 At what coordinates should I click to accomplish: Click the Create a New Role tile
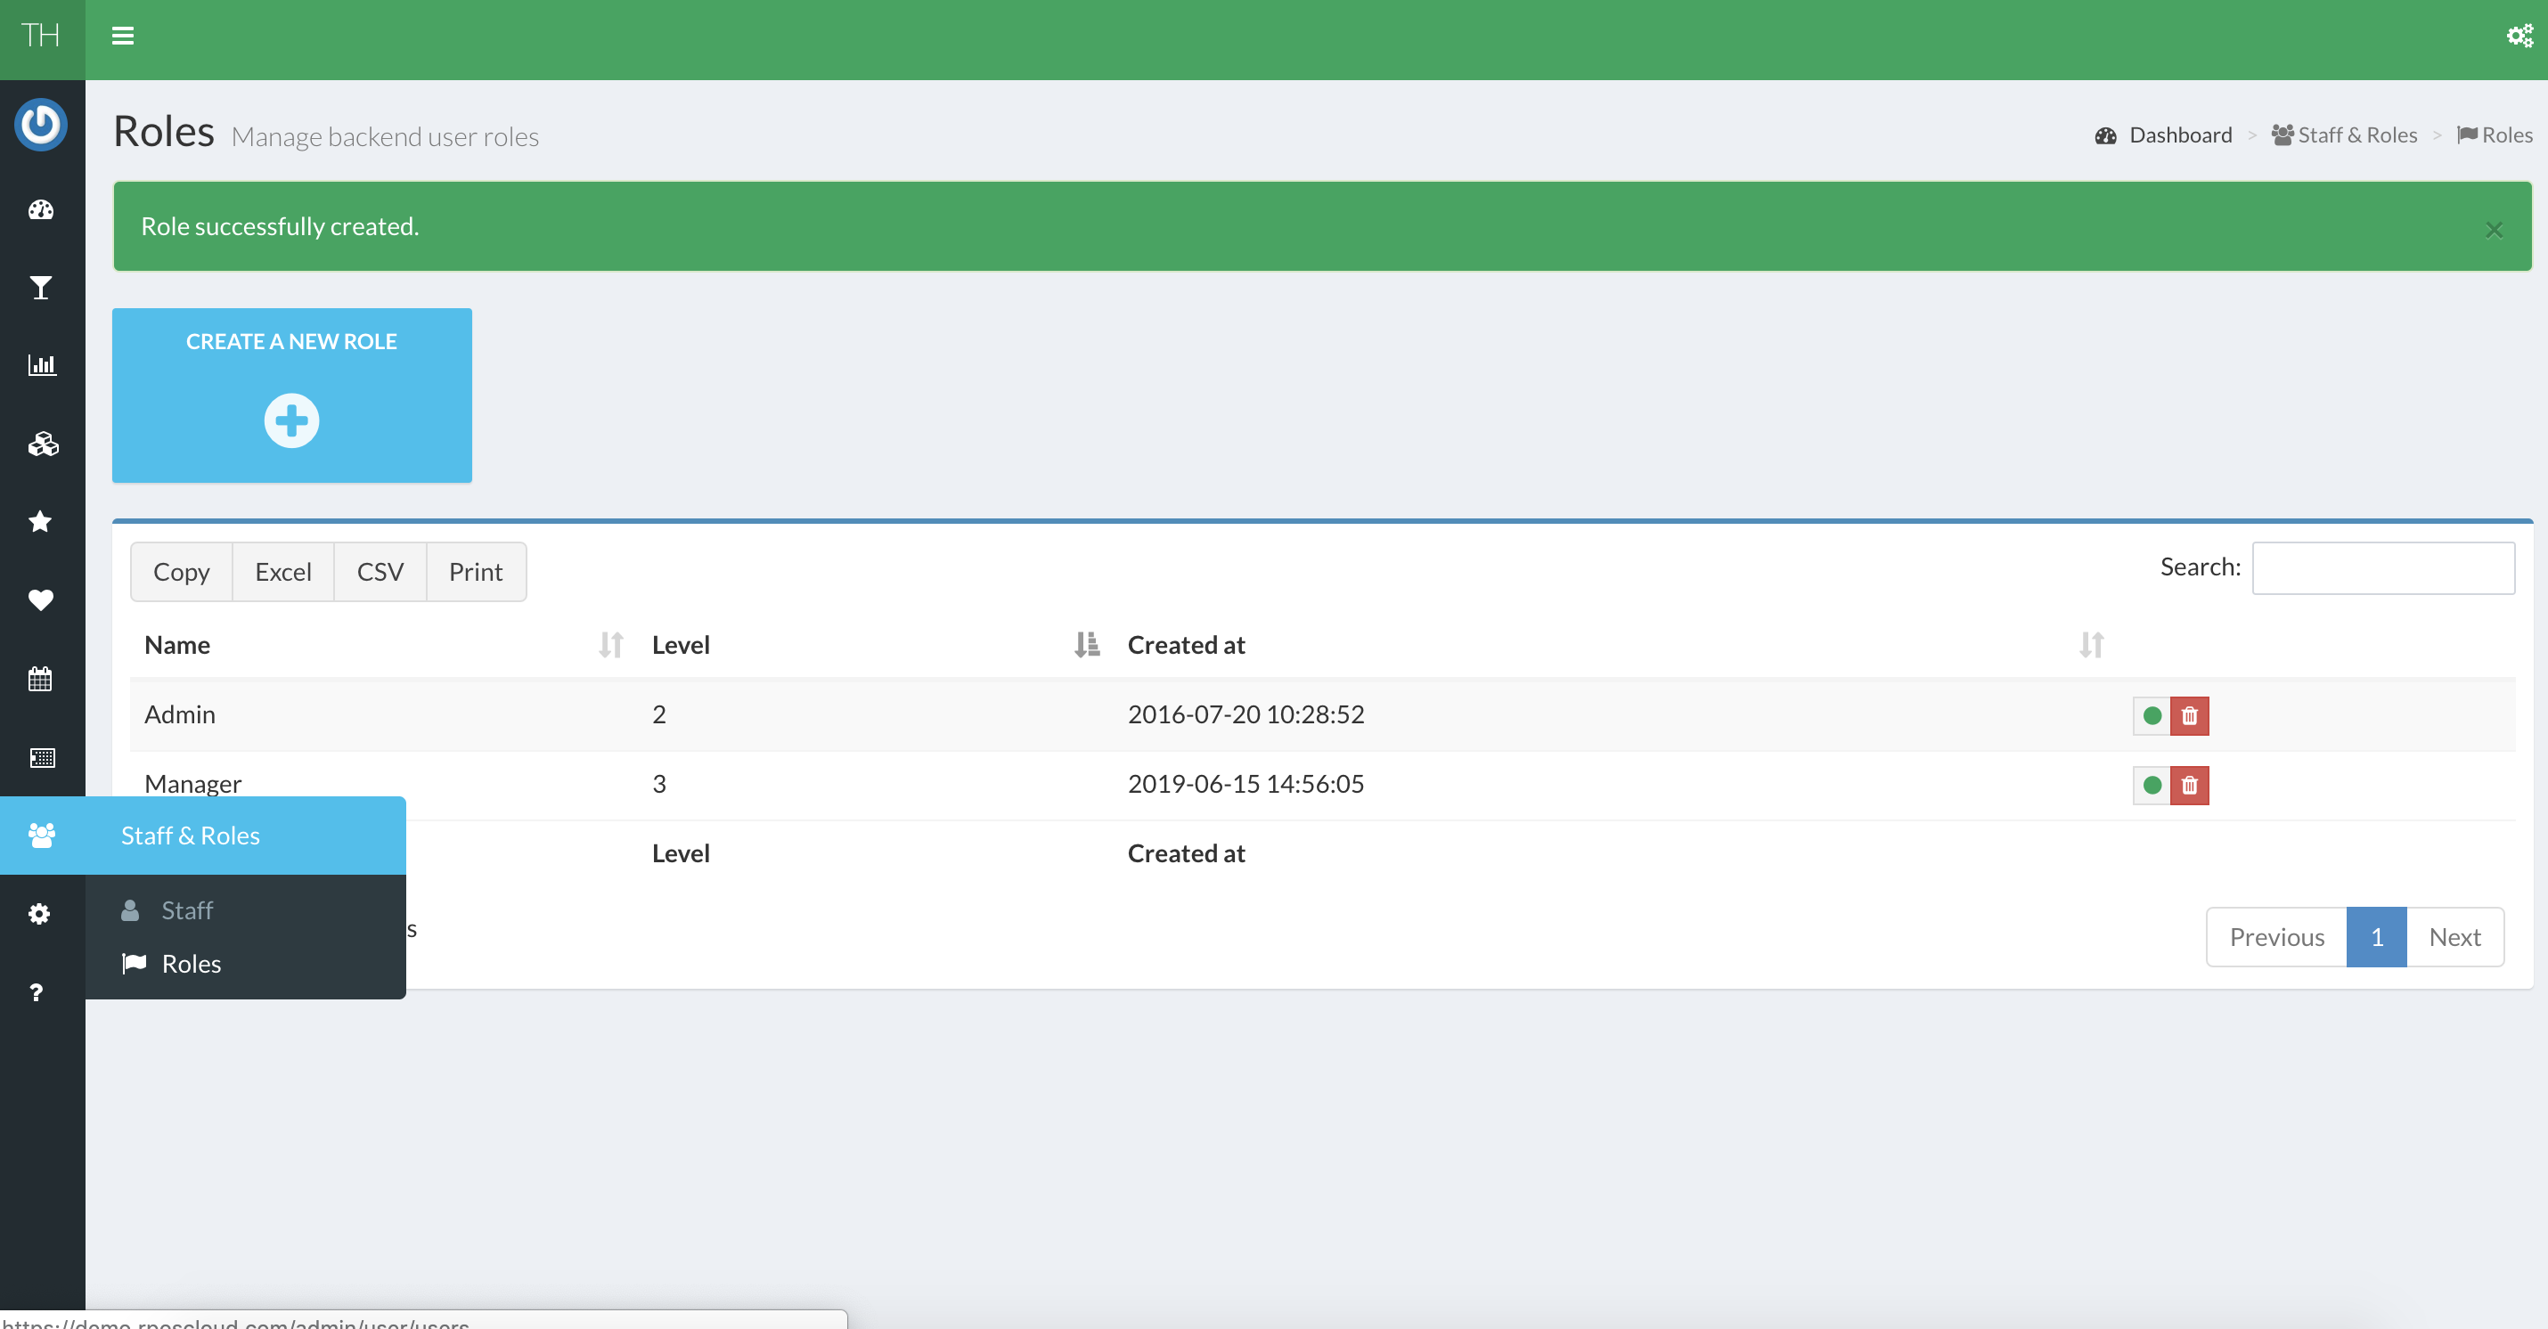(292, 395)
